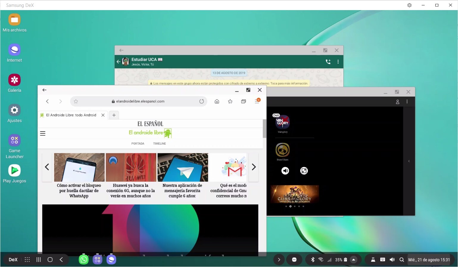
Task: Slide article carousel to the left
Action: (47, 167)
